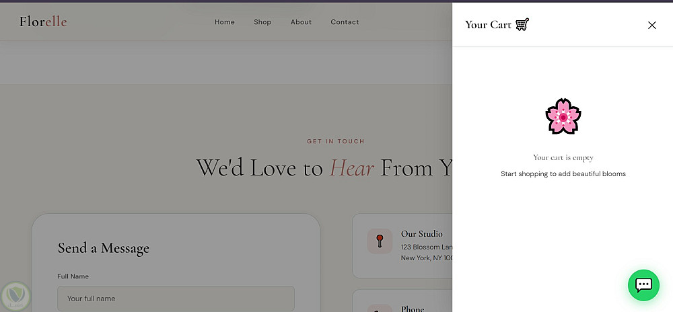Viewport: 673px width, 312px height.
Task: Click the pink cherry blossom icon
Action: (x=563, y=116)
